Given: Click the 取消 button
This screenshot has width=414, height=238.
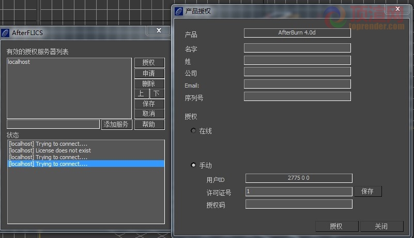Looking at the screenshot, I should point(149,114).
